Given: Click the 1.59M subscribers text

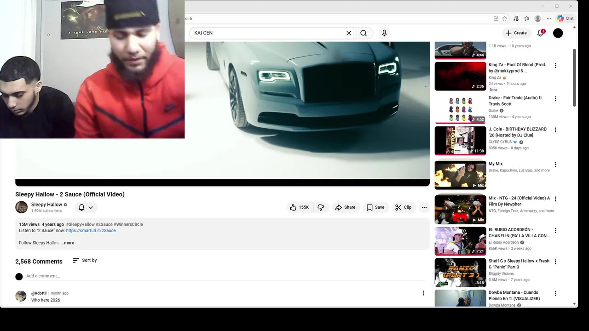Looking at the screenshot, I should click(46, 211).
